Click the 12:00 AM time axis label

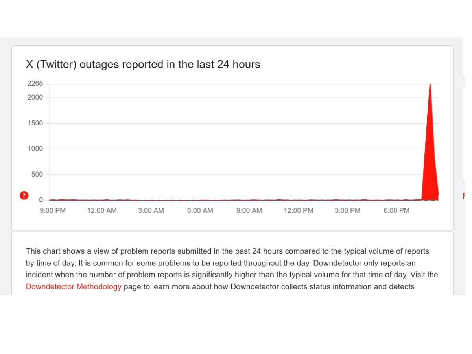click(102, 210)
